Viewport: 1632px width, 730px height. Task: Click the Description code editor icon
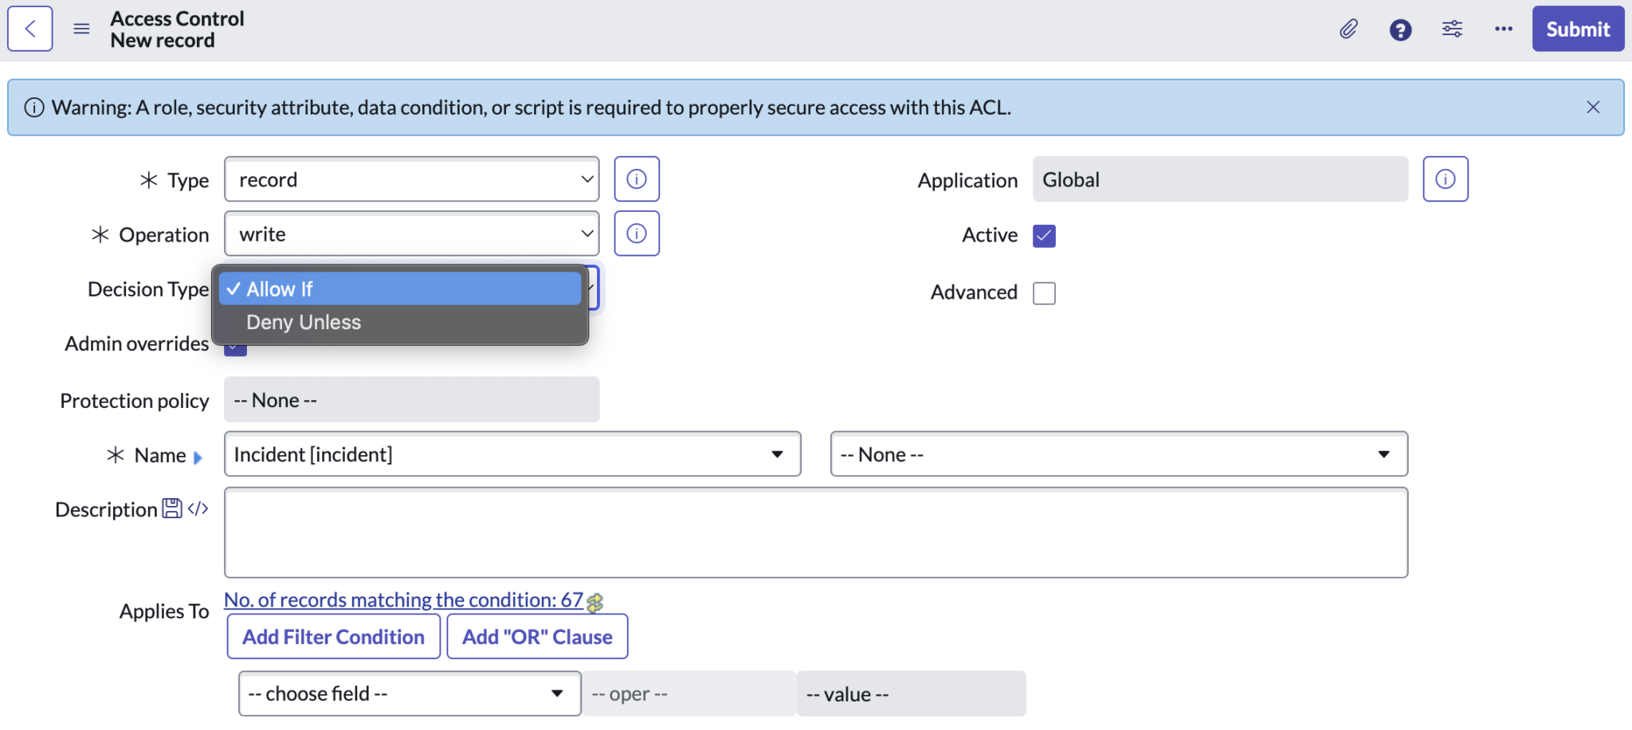pyautogui.click(x=197, y=508)
